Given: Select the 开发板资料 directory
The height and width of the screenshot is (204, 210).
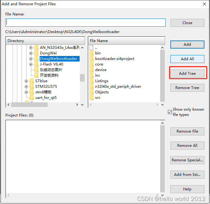Looking at the screenshot, I should point(49,75).
